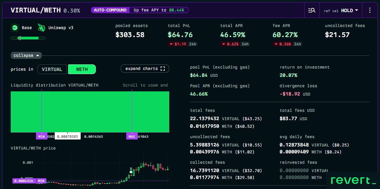Click the 0.0014363 axis price label

[93, 137]
